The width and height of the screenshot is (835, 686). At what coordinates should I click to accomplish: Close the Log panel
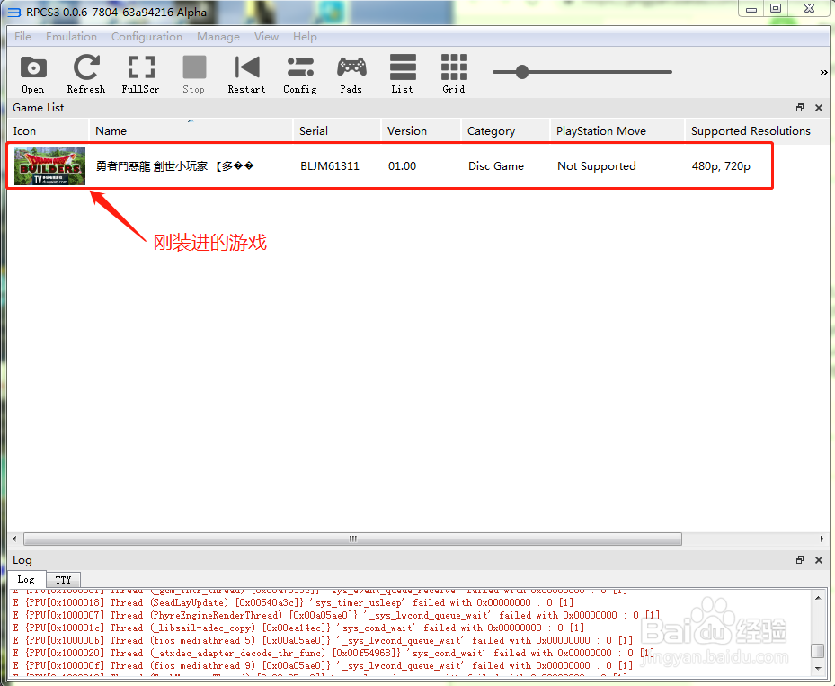tap(819, 560)
